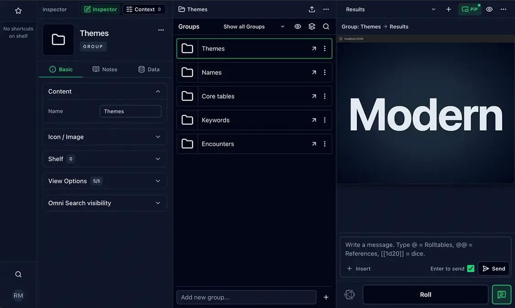Open search from the left sidebar
The width and height of the screenshot is (515, 308).
point(18,274)
